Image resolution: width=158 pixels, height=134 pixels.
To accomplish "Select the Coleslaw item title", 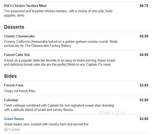I will coord(11,100).
